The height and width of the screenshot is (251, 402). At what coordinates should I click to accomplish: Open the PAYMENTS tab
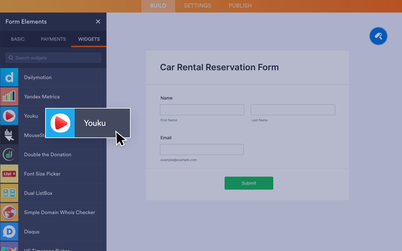(53, 39)
